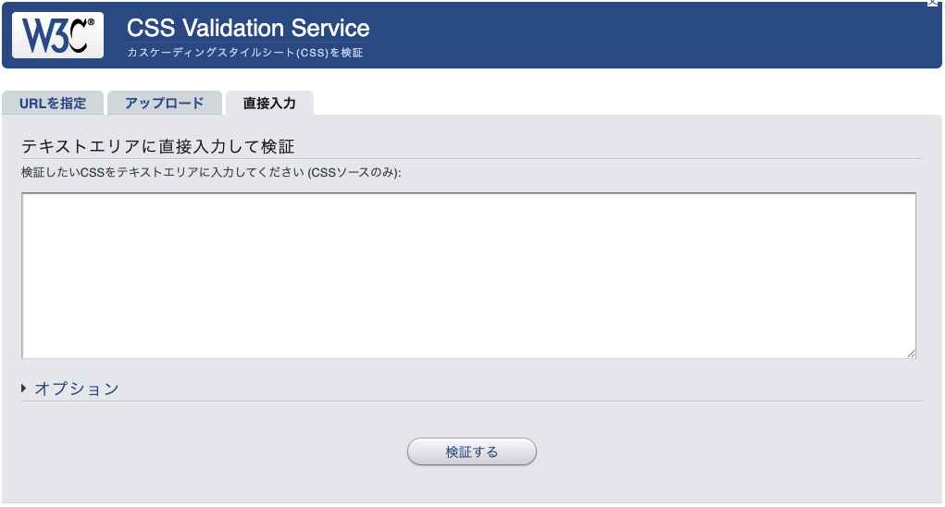Submit with the 検証する button

472,451
